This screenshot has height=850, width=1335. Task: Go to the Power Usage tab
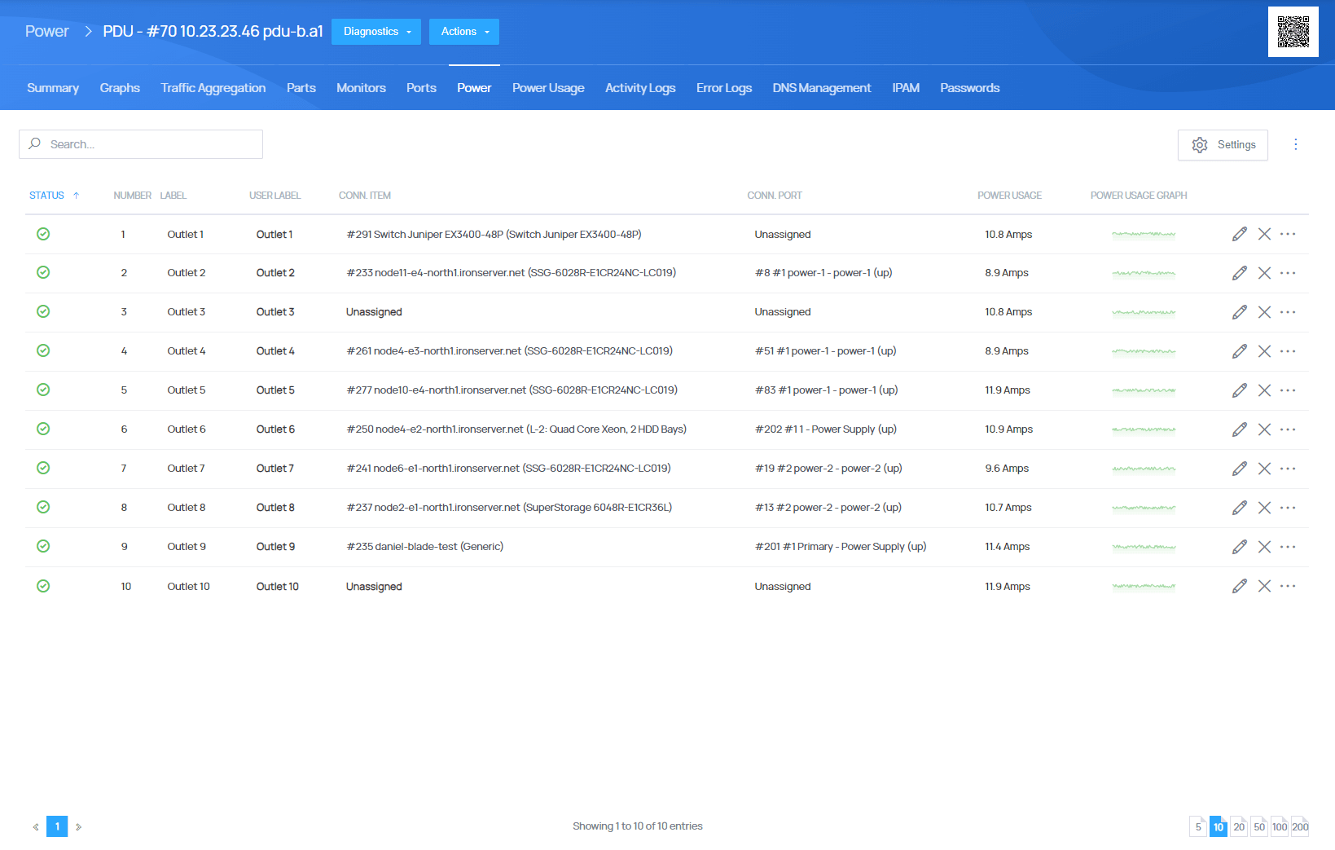(x=548, y=88)
